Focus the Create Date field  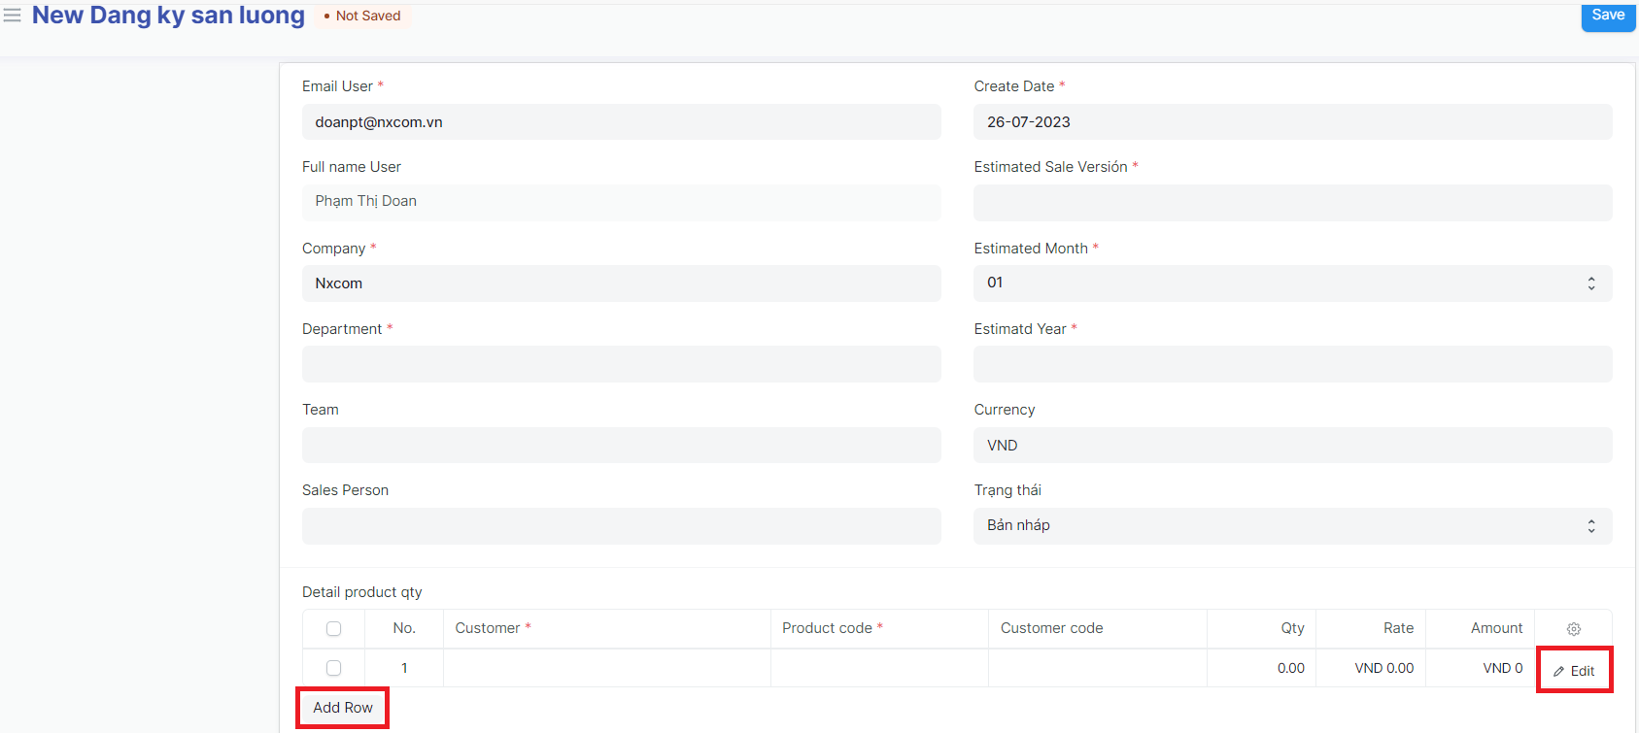[1292, 122]
